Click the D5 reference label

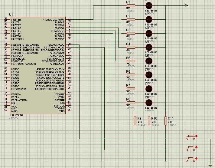coord(147,56)
